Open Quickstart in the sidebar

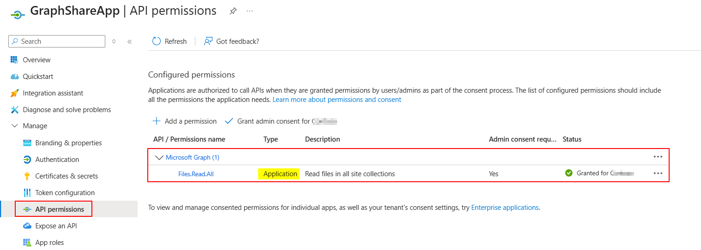(38, 77)
